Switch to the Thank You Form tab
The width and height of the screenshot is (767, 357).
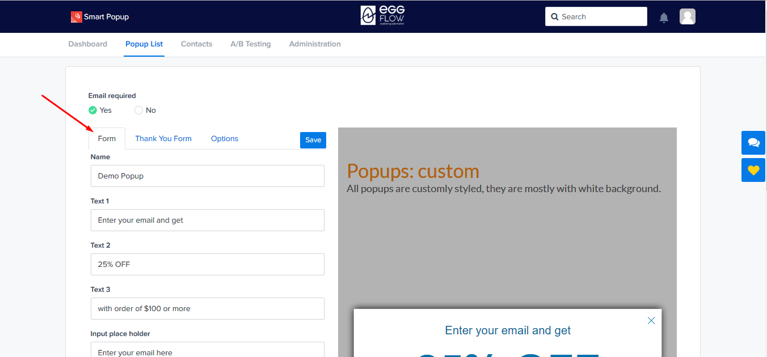coord(163,139)
